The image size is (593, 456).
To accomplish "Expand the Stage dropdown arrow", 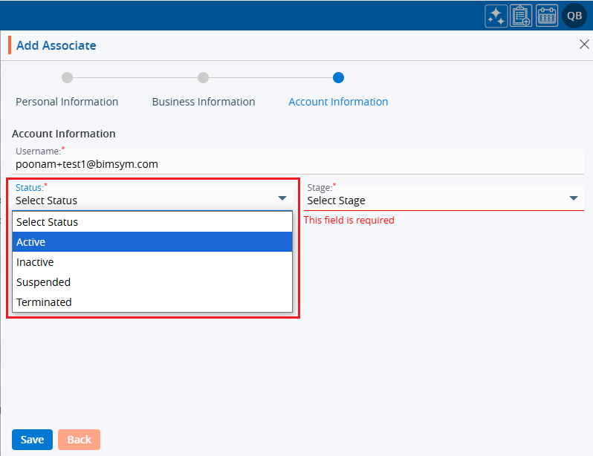I will (x=574, y=198).
